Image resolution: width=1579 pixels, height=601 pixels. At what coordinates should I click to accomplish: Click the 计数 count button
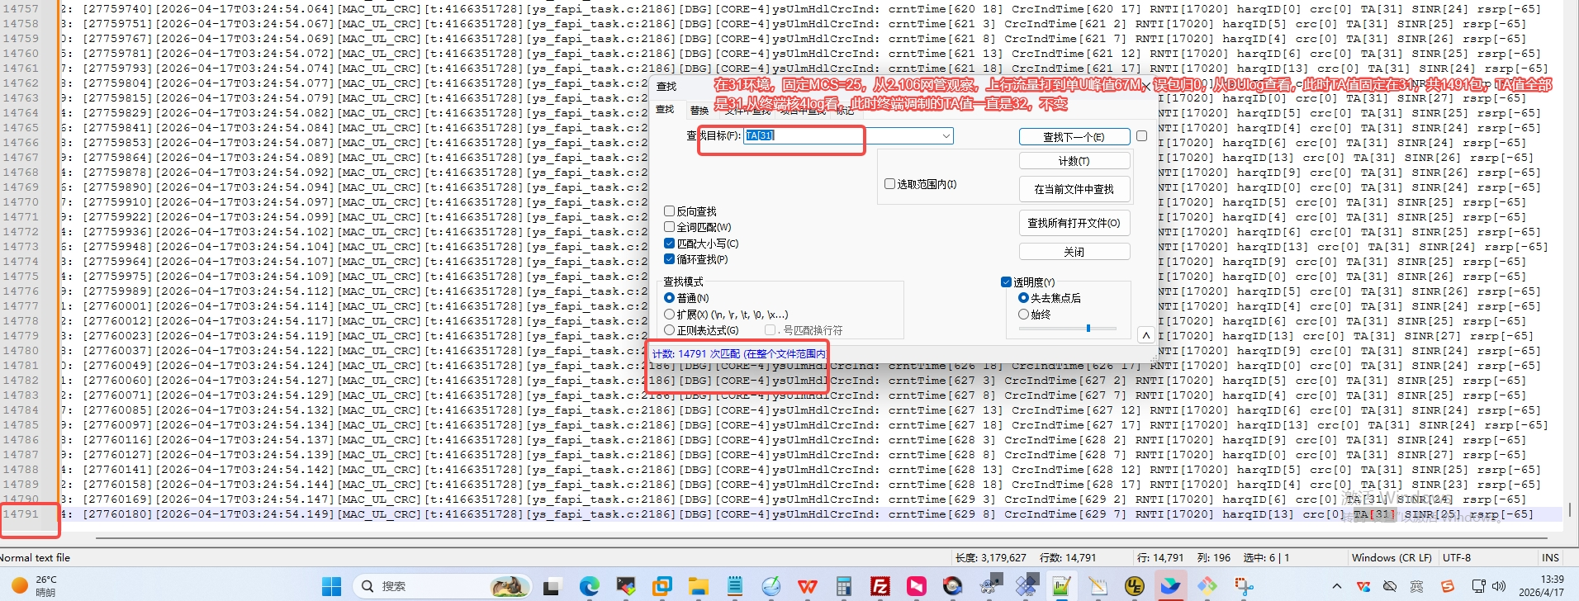(1074, 161)
